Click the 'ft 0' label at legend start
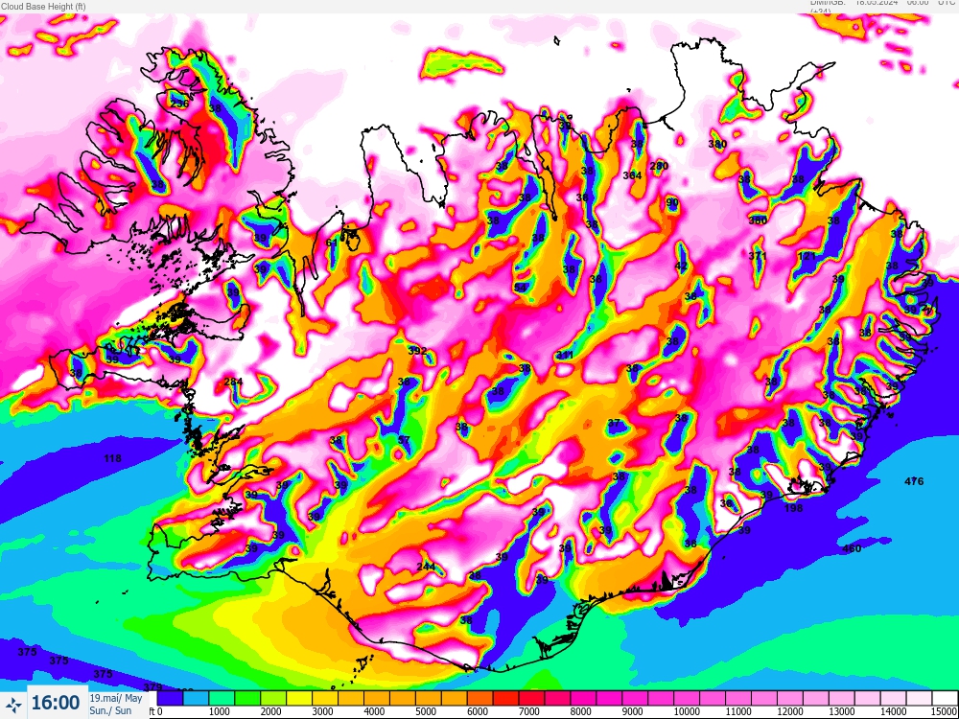The height and width of the screenshot is (719, 959). [x=155, y=711]
